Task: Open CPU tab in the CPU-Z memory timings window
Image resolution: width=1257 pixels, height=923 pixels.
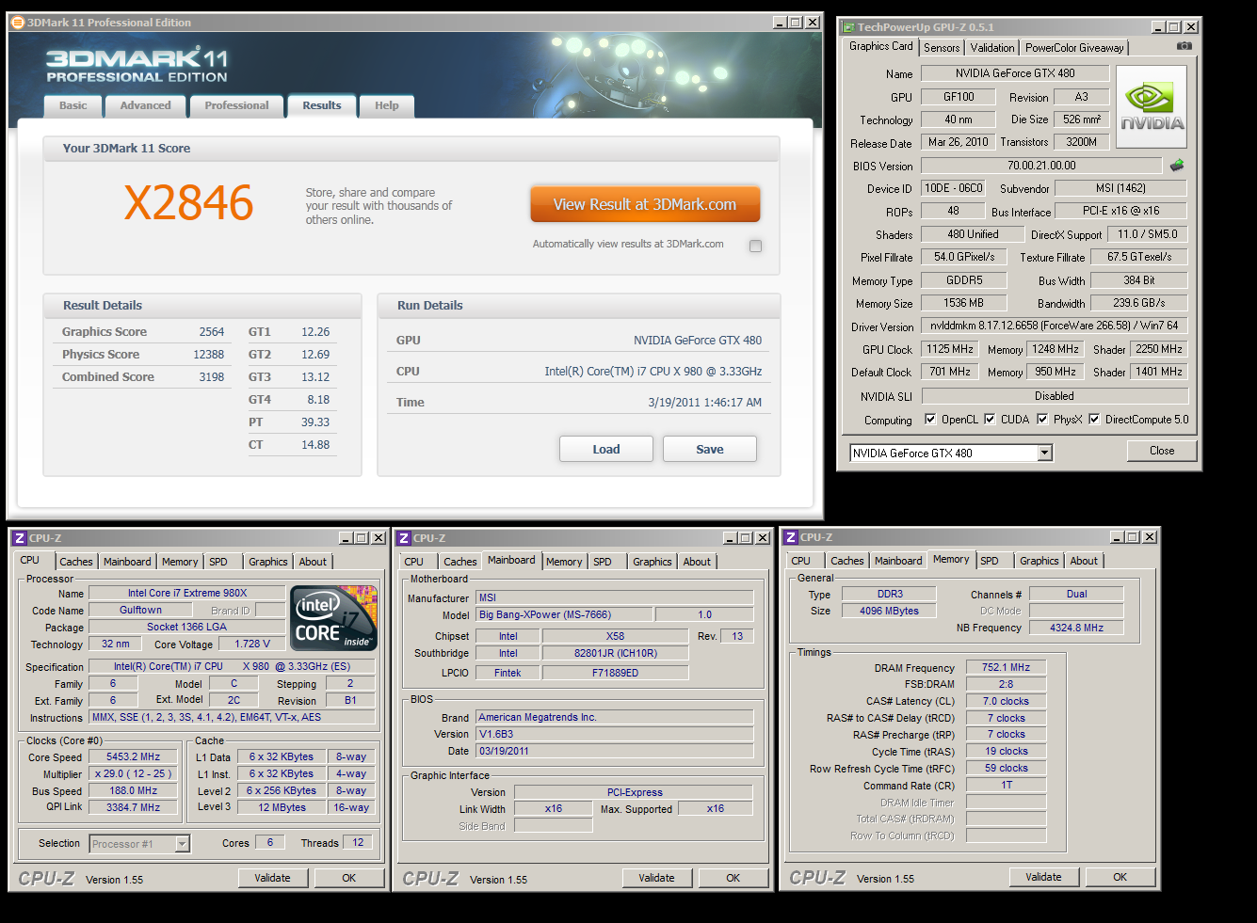Action: [x=801, y=561]
